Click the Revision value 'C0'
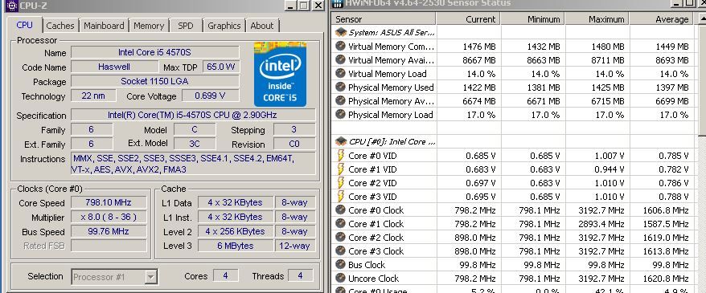The image size is (706, 293). [294, 144]
